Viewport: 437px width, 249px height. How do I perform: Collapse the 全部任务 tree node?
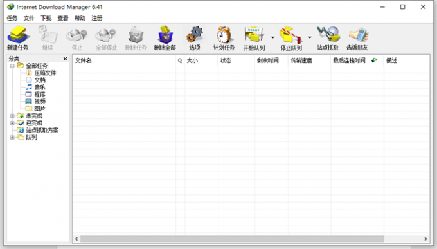pos(12,66)
